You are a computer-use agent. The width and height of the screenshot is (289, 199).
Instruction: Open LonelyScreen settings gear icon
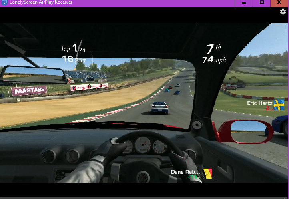tap(283, 12)
